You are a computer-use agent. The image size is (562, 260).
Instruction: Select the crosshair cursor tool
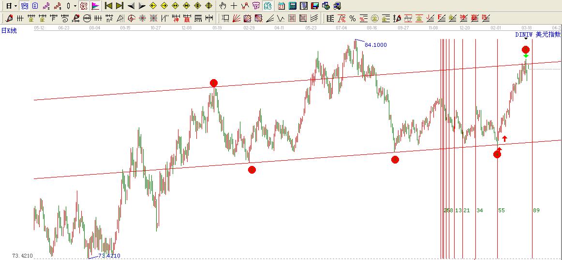pos(234,6)
